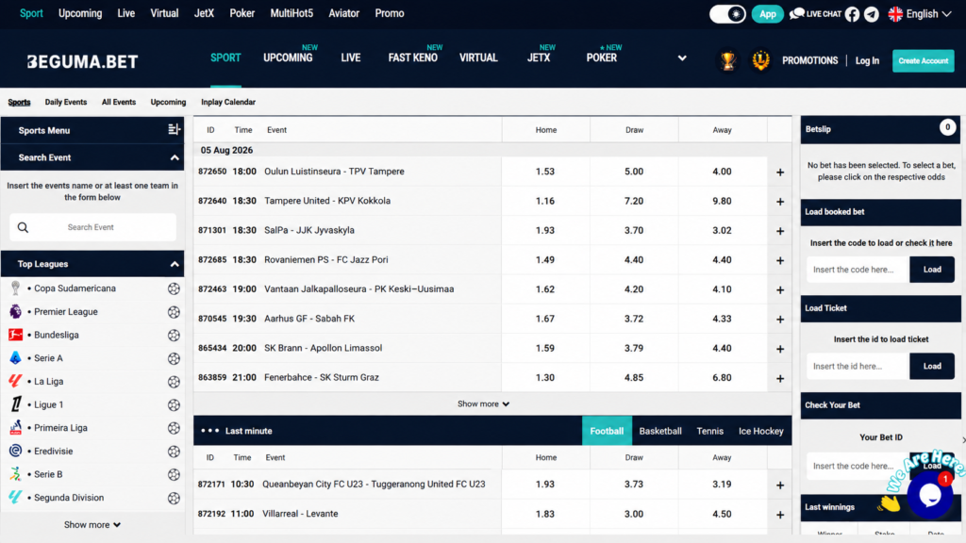The image size is (966, 543).
Task: Click the booked bet code field
Action: (x=858, y=269)
